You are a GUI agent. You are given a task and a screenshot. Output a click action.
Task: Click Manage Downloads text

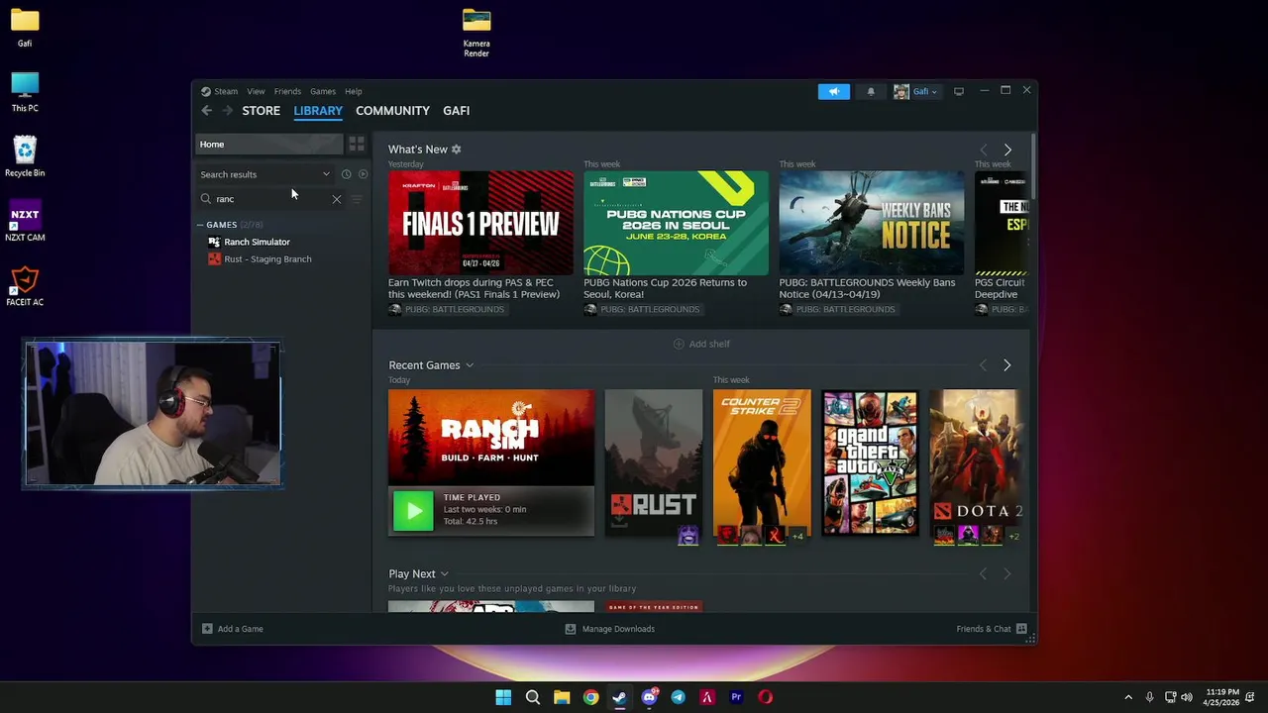point(618,629)
